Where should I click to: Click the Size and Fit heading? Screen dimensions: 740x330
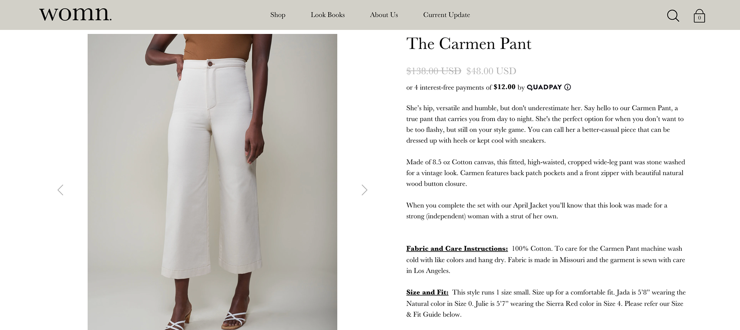tap(427, 292)
